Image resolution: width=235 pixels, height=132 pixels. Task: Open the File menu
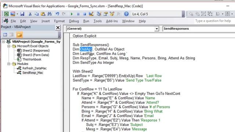(13, 21)
